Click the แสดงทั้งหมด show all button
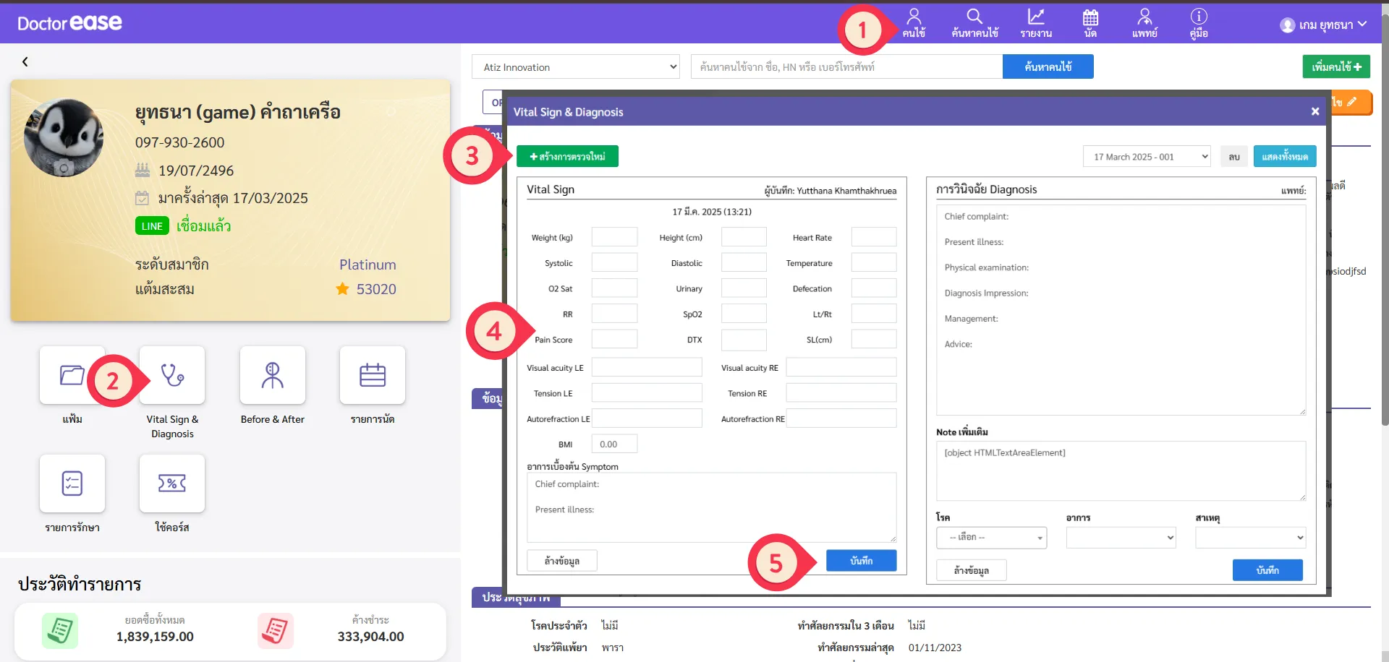Screen dimensions: 1389x662 [x=1284, y=157]
